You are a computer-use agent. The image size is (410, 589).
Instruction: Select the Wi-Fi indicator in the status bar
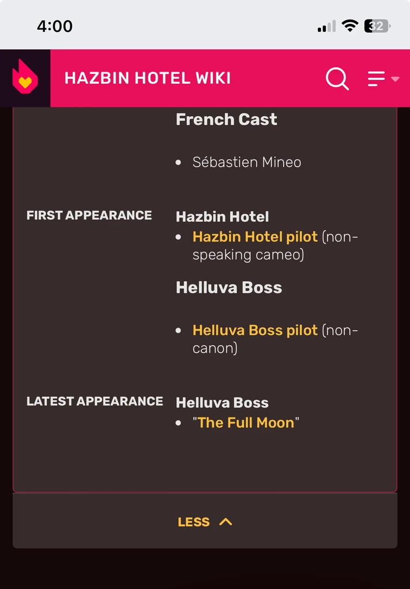tap(351, 25)
